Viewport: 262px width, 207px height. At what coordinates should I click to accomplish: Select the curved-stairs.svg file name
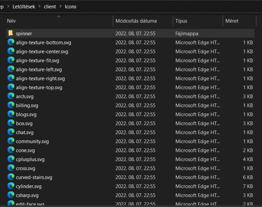coord(34,177)
